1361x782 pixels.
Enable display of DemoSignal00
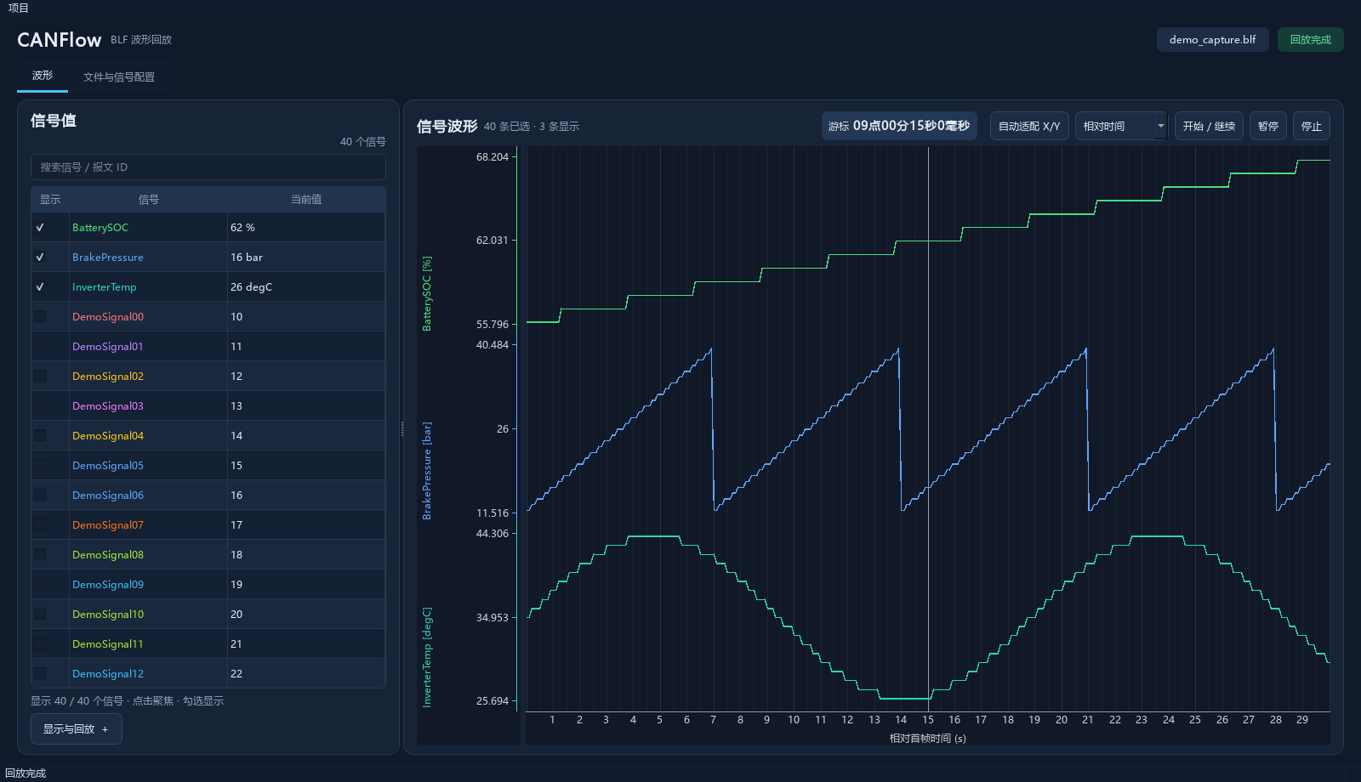click(40, 316)
